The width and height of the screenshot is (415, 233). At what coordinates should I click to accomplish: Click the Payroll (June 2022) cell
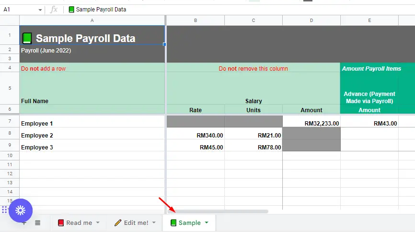(x=92, y=49)
